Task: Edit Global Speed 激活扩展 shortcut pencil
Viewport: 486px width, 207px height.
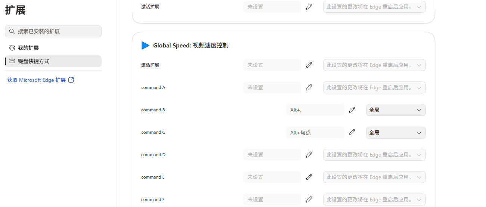Action: click(309, 65)
